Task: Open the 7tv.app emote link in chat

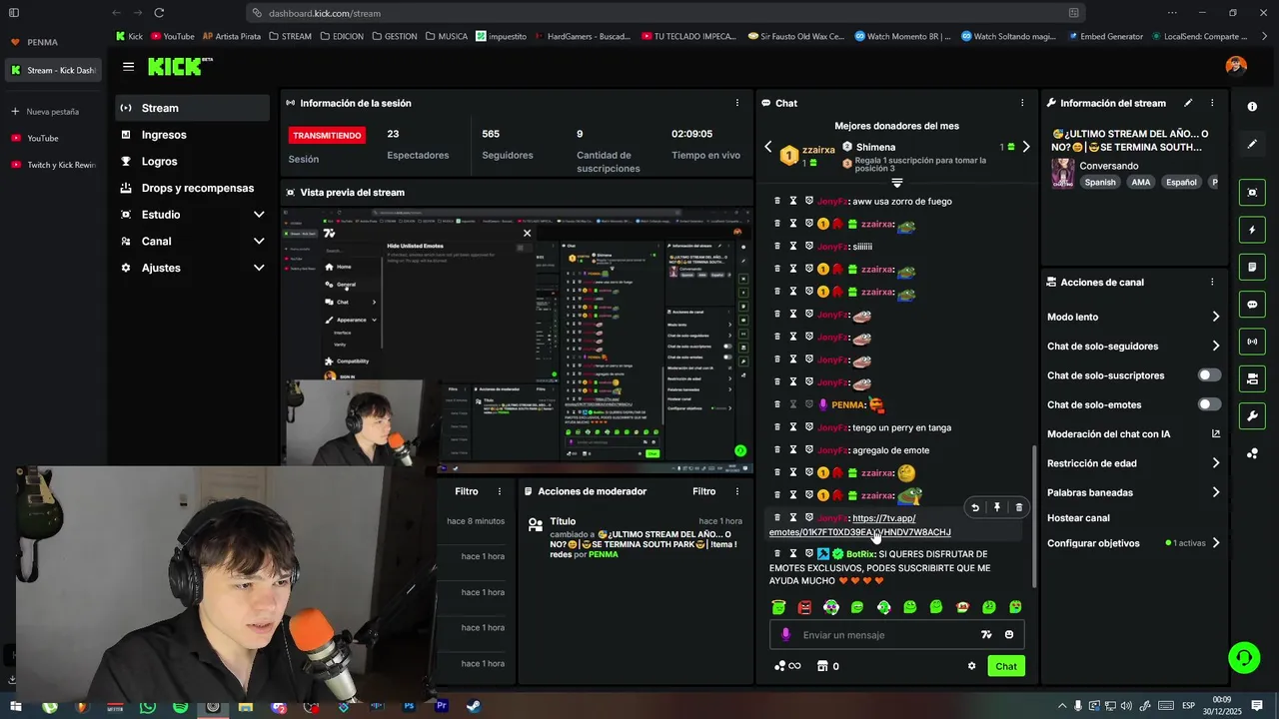Action: [859, 525]
